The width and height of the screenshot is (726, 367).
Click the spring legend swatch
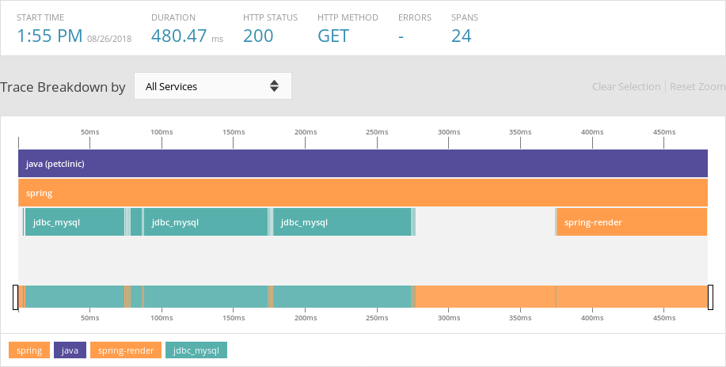pos(29,350)
